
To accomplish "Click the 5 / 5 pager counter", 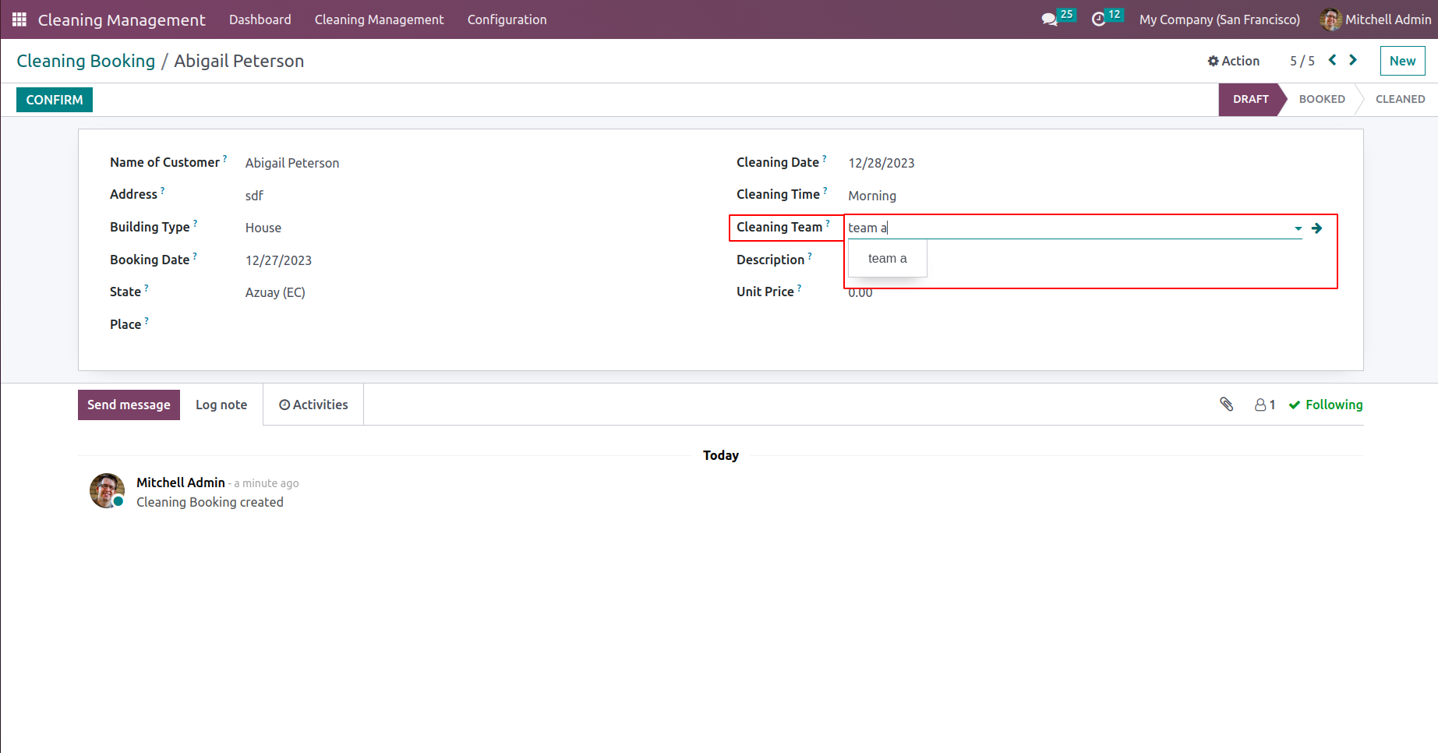I will (x=1302, y=61).
